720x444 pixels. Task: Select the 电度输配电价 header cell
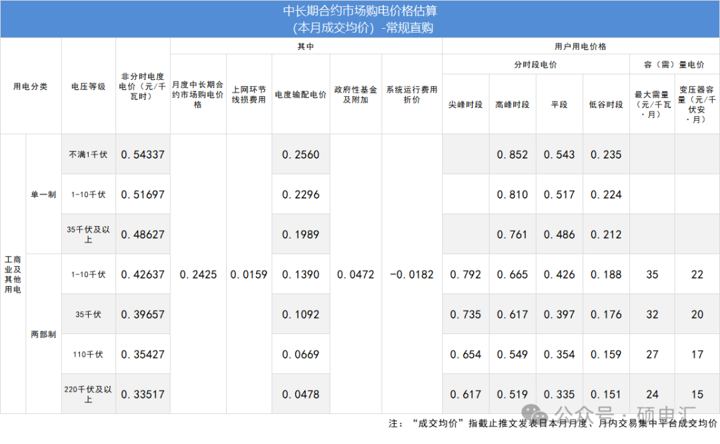[x=301, y=94]
